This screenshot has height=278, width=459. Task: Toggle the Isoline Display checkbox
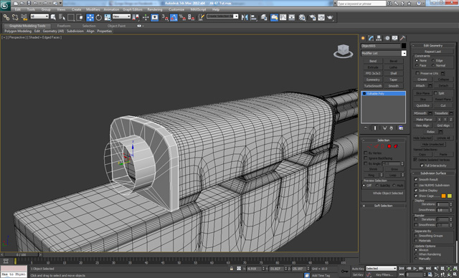[x=416, y=191]
